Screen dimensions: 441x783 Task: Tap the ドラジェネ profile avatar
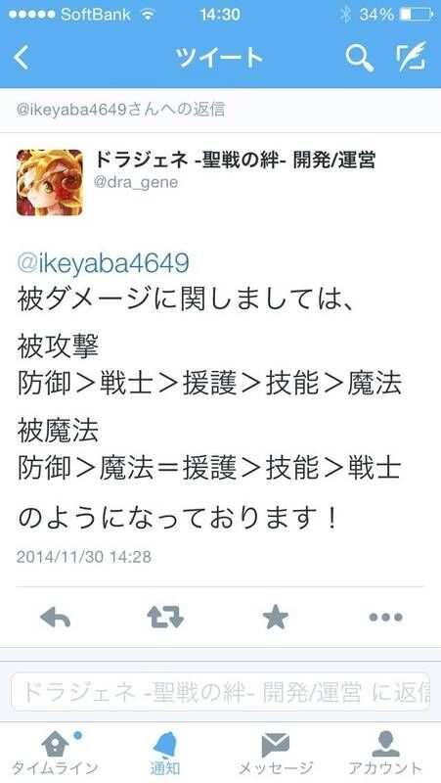click(50, 182)
